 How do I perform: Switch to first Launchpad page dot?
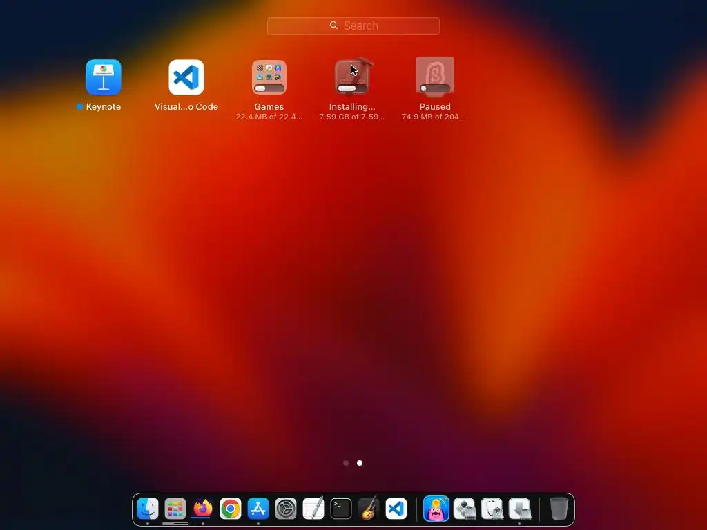346,463
